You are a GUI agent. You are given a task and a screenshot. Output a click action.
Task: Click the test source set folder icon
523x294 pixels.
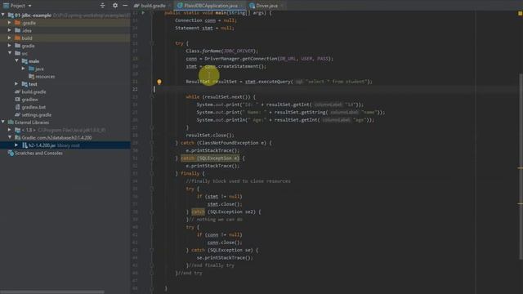pyautogui.click(x=25, y=84)
